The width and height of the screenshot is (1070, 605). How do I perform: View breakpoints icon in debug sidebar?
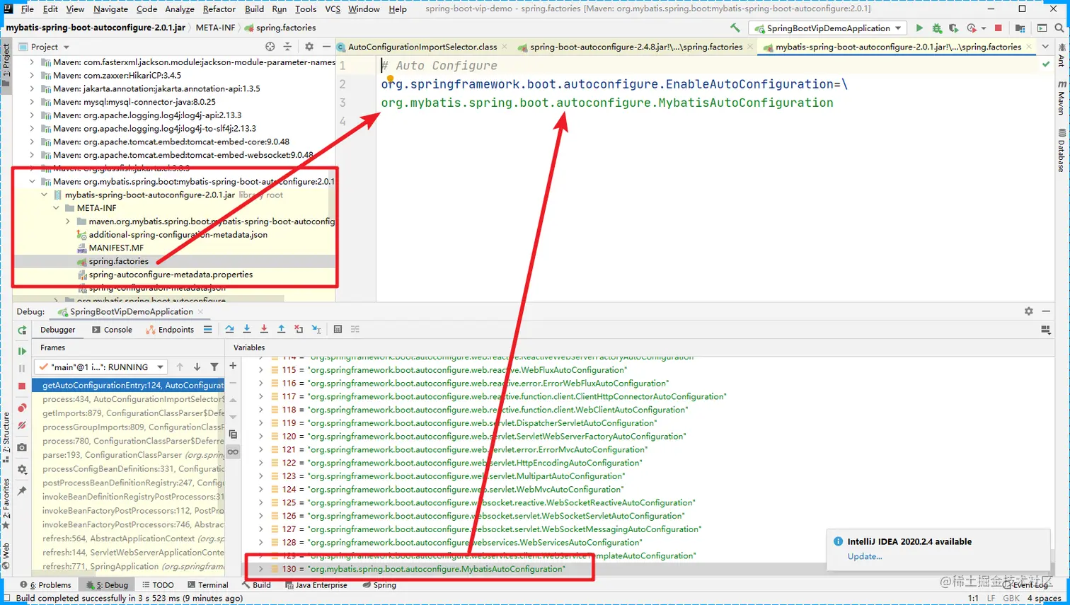point(22,408)
